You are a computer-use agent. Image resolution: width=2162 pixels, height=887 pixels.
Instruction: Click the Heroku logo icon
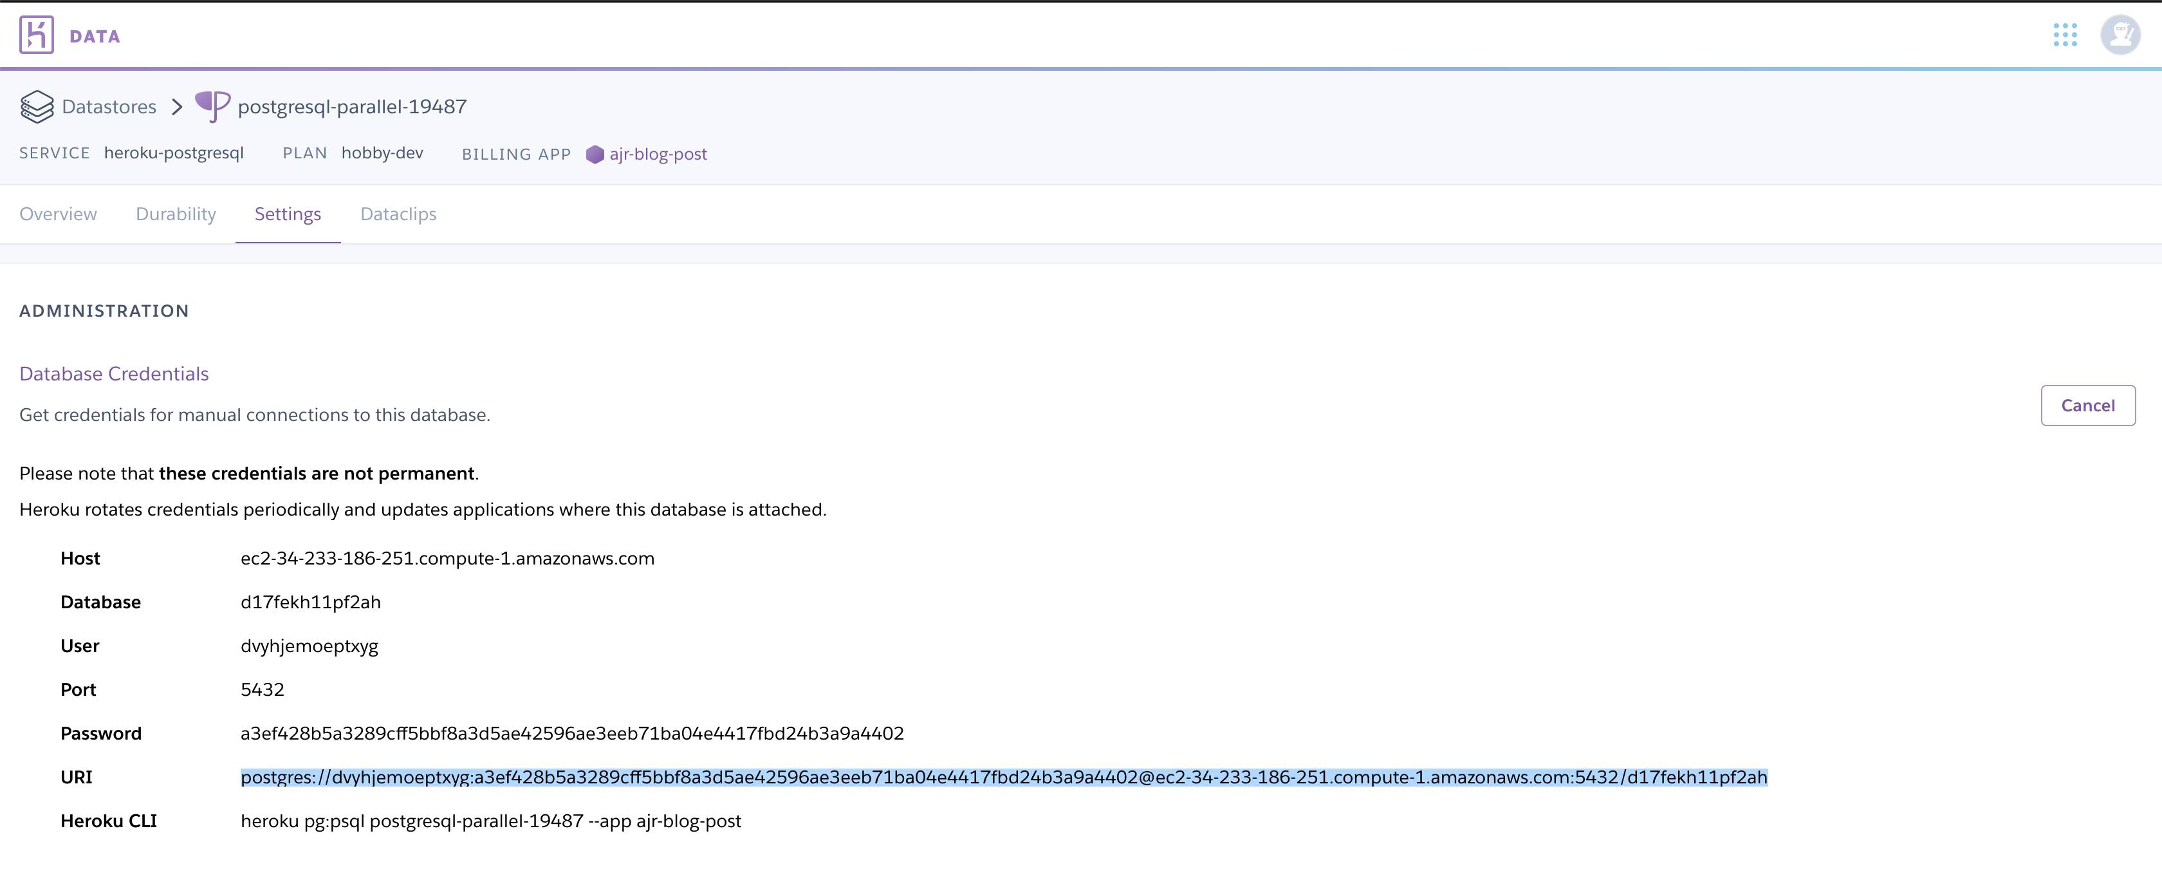35,35
